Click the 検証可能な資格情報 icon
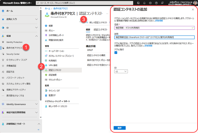The height and width of the screenshot is (135, 198). (3, 112)
